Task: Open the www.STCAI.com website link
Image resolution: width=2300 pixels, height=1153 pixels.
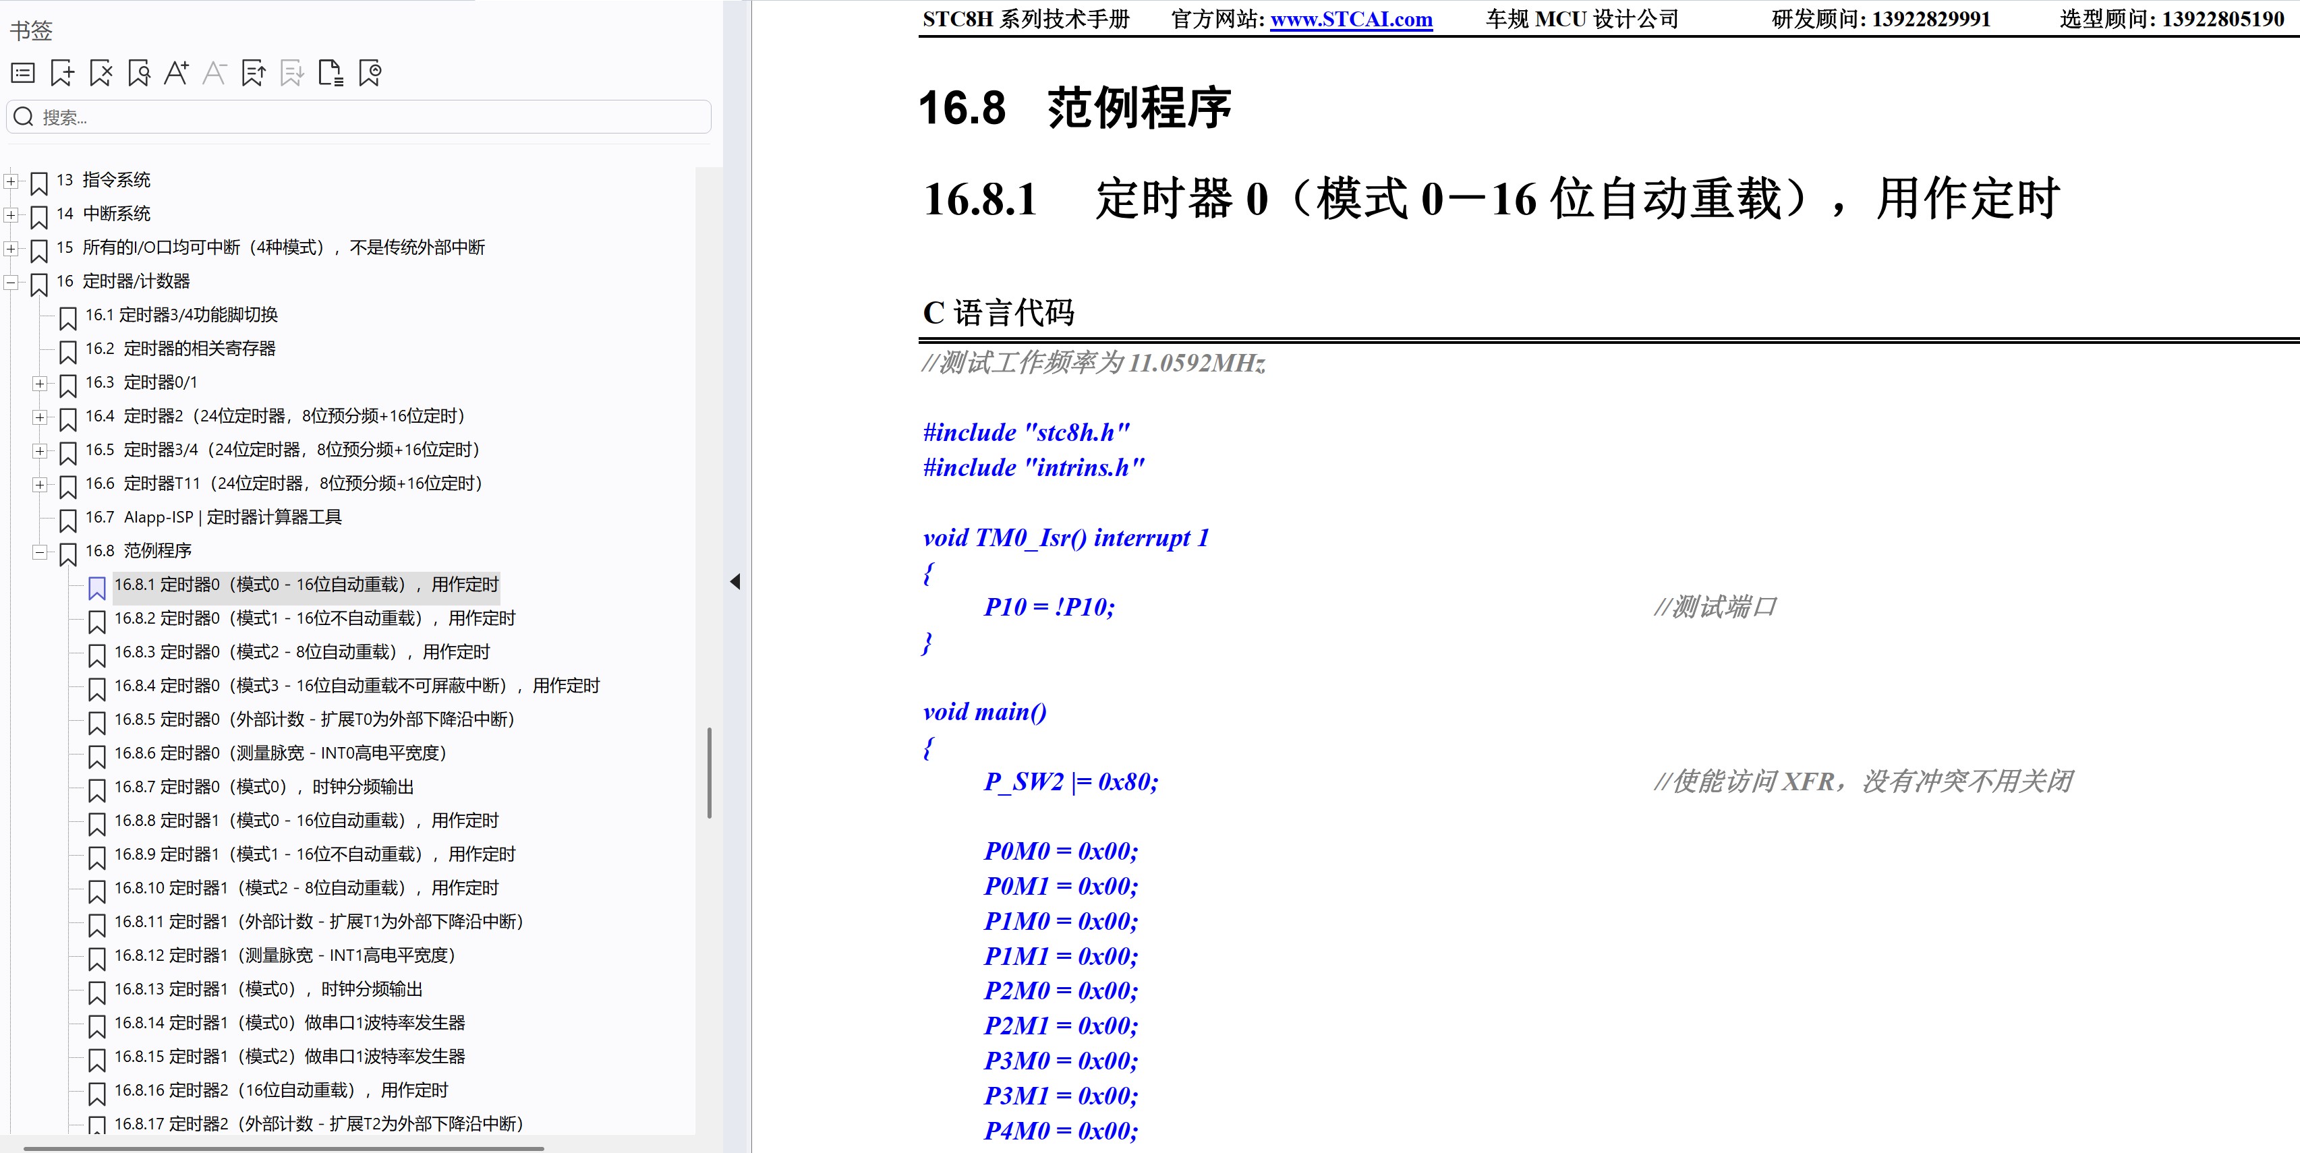Action: pos(1351,20)
